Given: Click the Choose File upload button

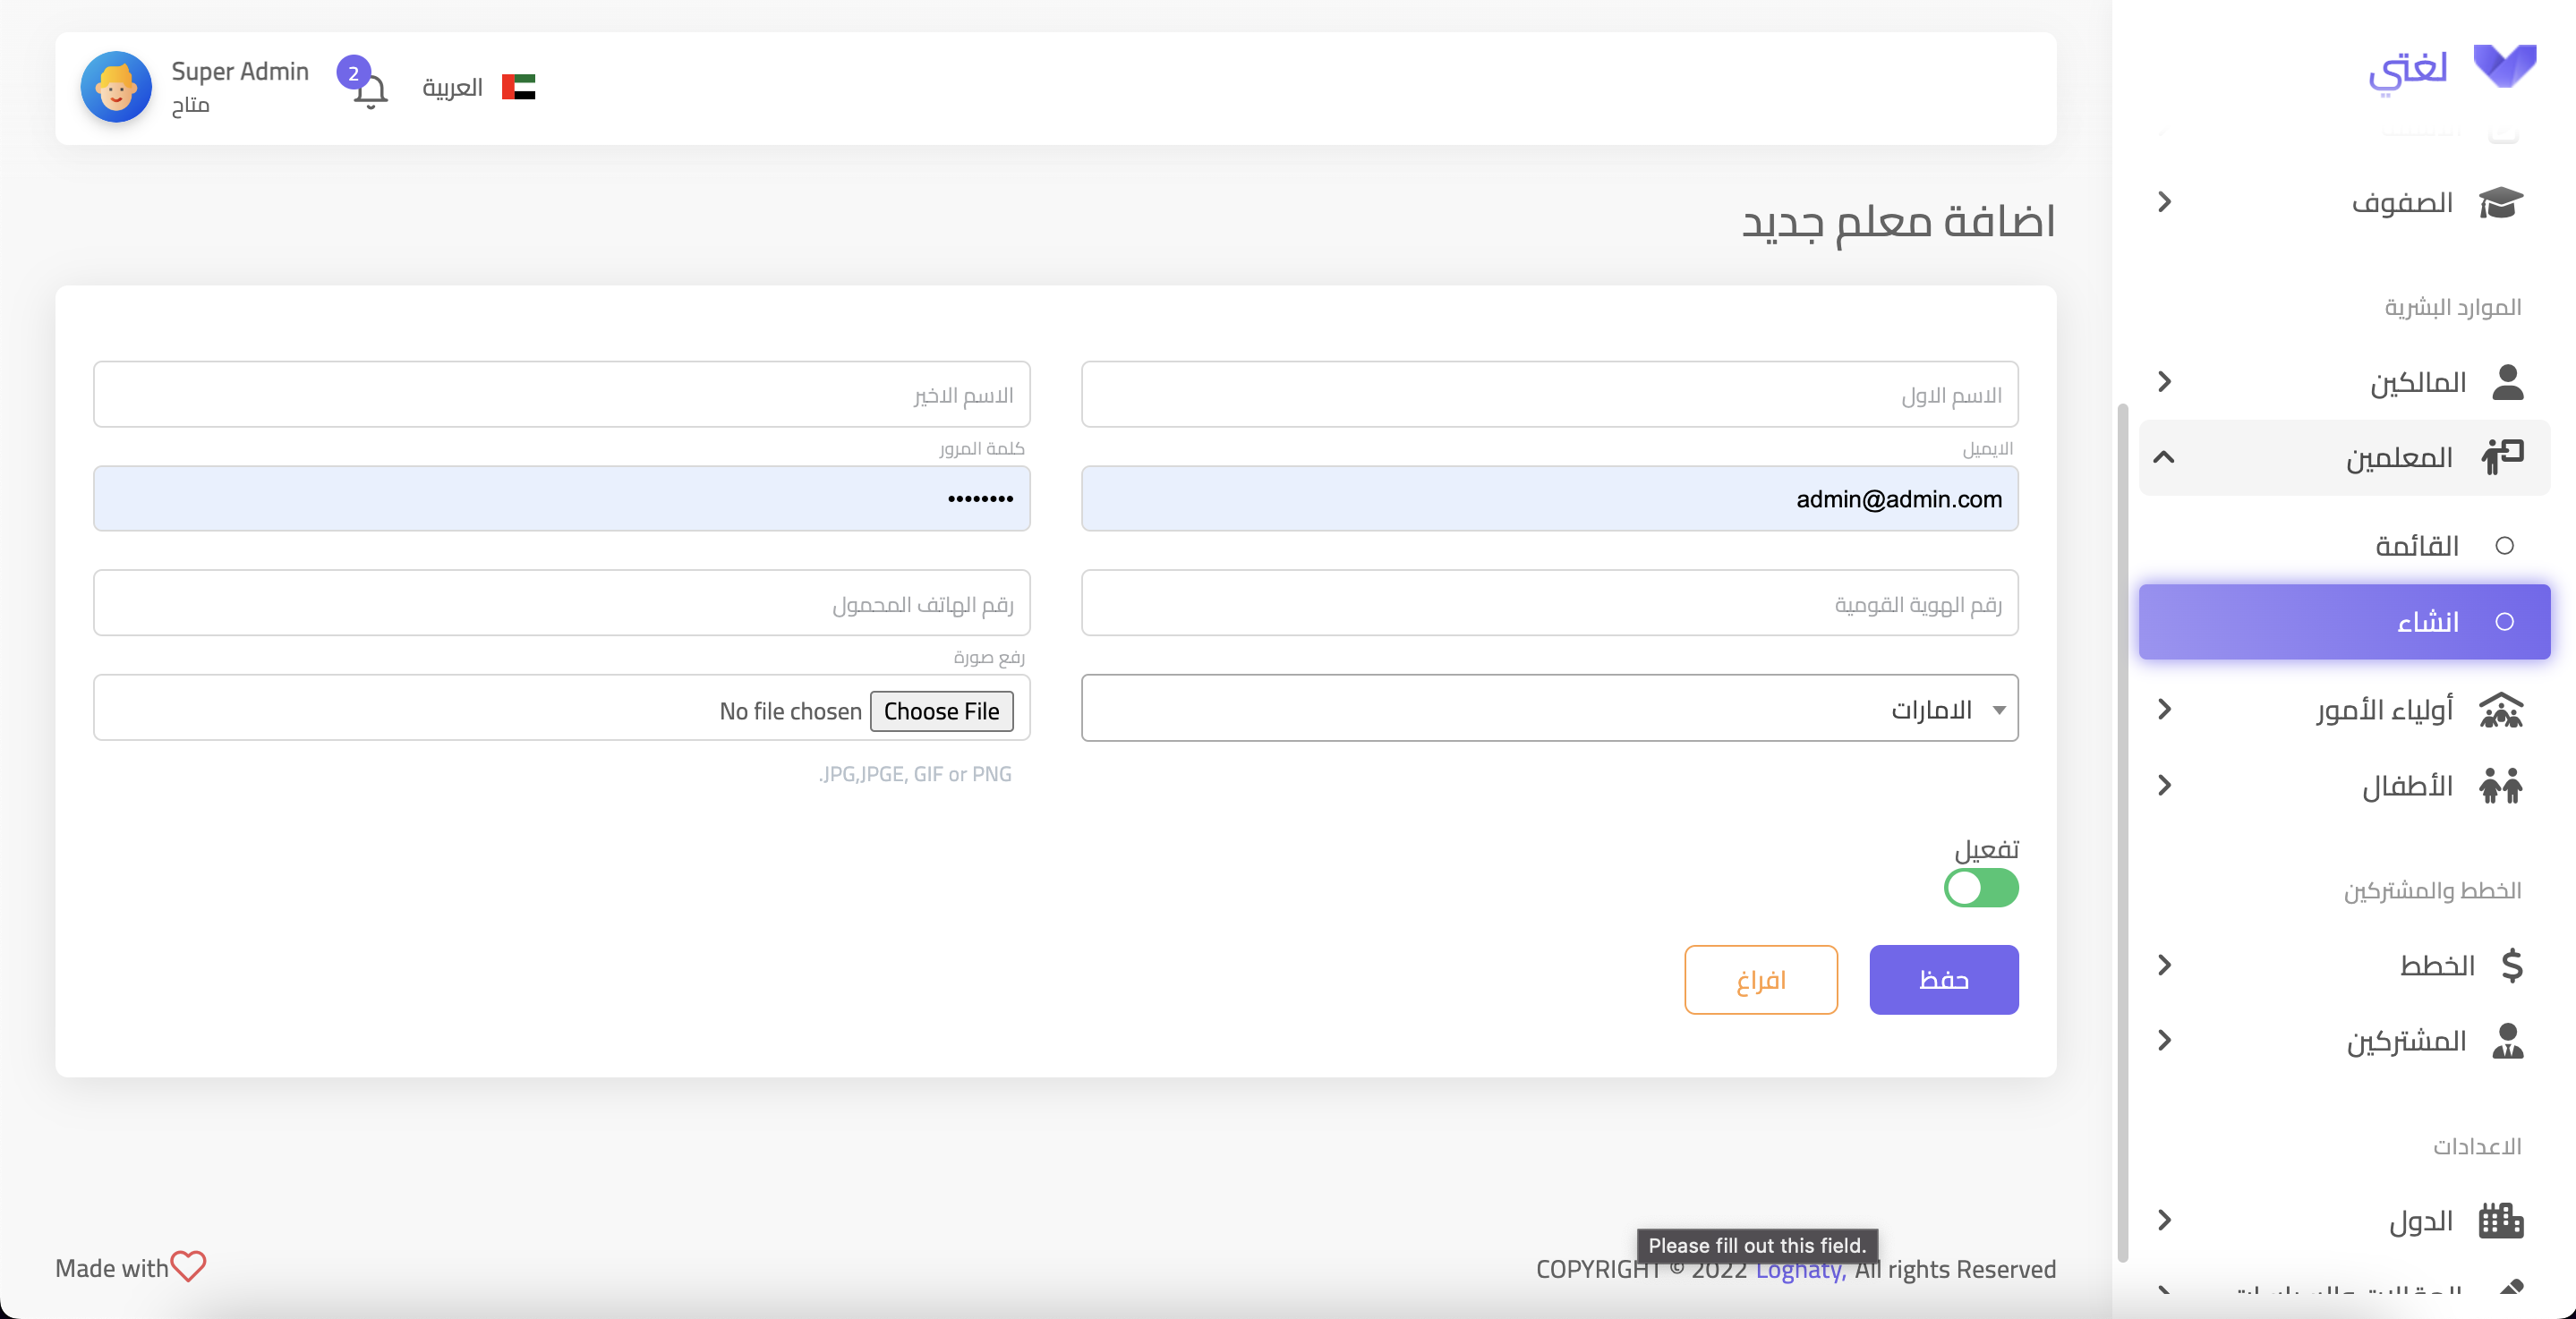Looking at the screenshot, I should pos(941,711).
